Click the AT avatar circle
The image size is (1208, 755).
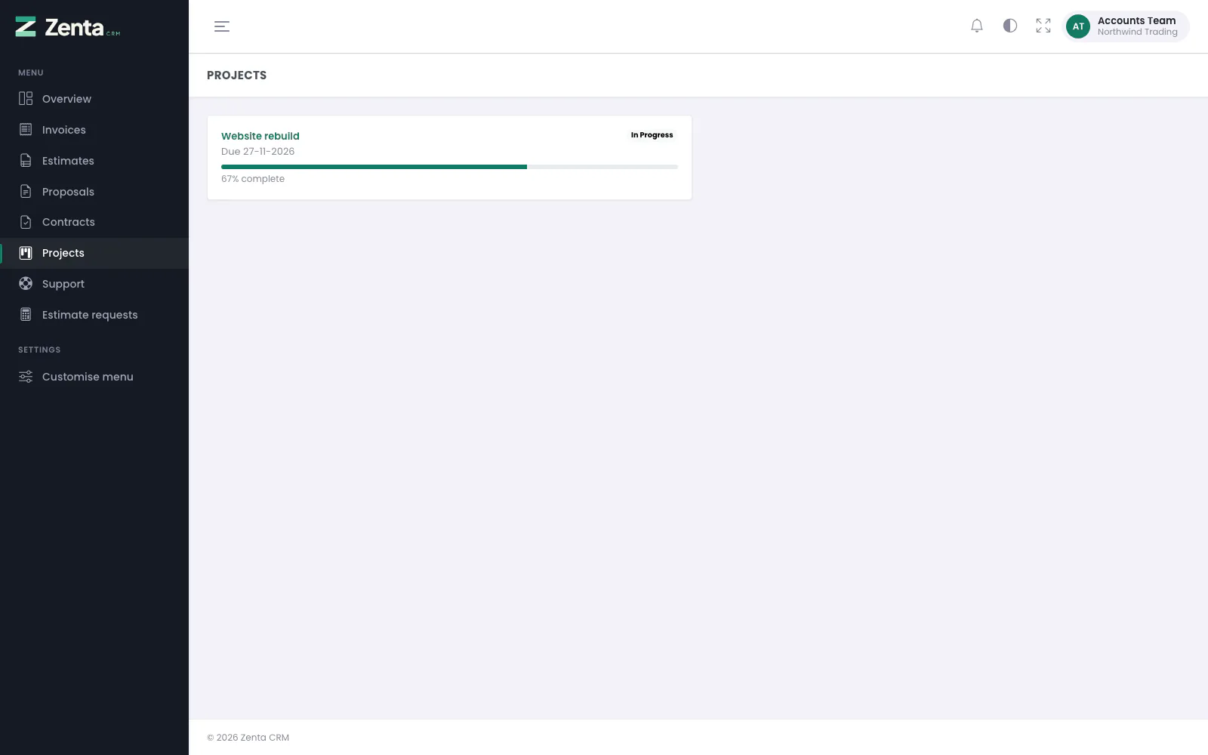(1078, 26)
